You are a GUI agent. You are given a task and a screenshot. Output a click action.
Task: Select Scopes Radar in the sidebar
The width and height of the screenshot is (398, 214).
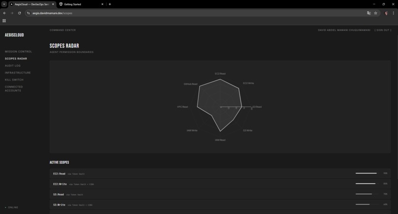pos(16,59)
